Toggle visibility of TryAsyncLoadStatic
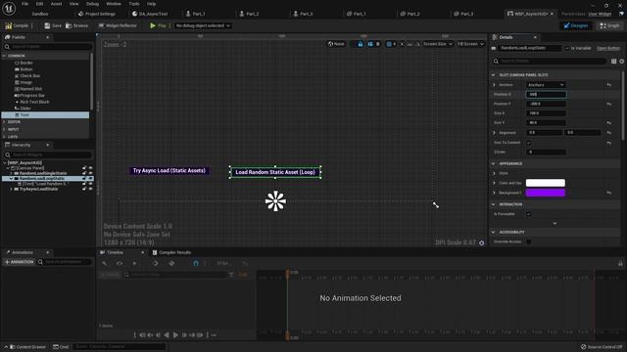Screen dimensions: 627x352 coord(90,189)
